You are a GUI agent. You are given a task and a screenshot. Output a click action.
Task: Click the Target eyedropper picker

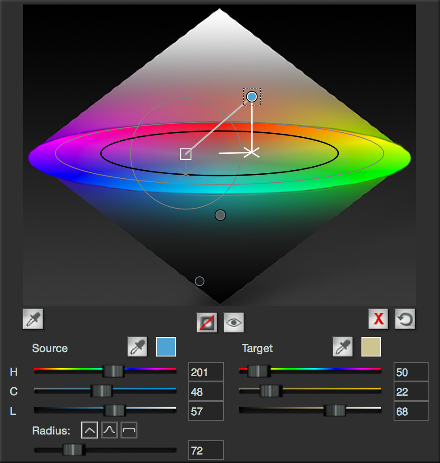point(343,347)
